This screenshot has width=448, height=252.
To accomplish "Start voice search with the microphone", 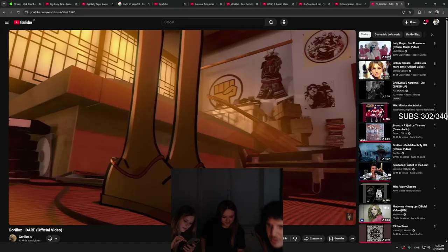I will pyautogui.click(x=284, y=22).
